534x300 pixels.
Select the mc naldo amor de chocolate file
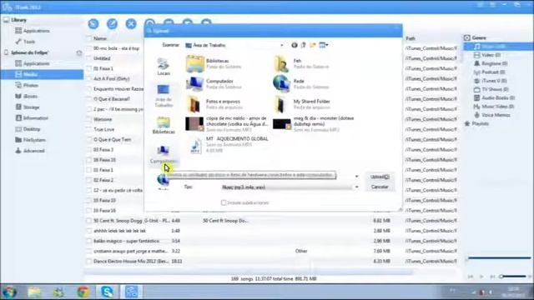click(228, 124)
